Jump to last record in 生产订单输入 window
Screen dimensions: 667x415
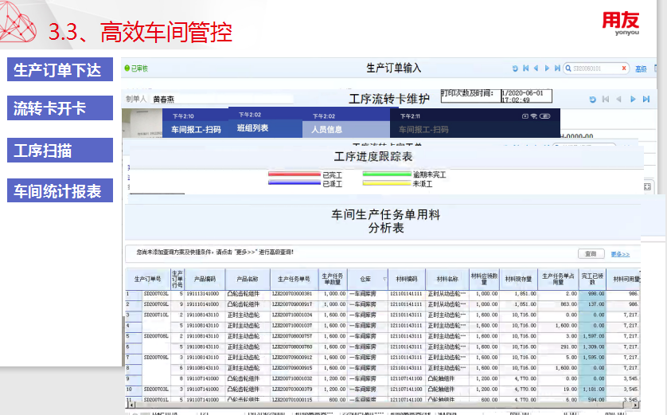coord(557,68)
